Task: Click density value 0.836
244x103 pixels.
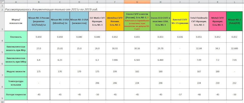Action: pos(180,37)
